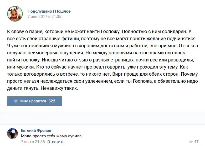Open the post via its 2017 timestamp

click(x=44, y=16)
